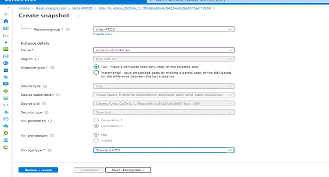Click the info icon next to Source subscription
The height and width of the screenshot is (177, 329).
(x=58, y=95)
